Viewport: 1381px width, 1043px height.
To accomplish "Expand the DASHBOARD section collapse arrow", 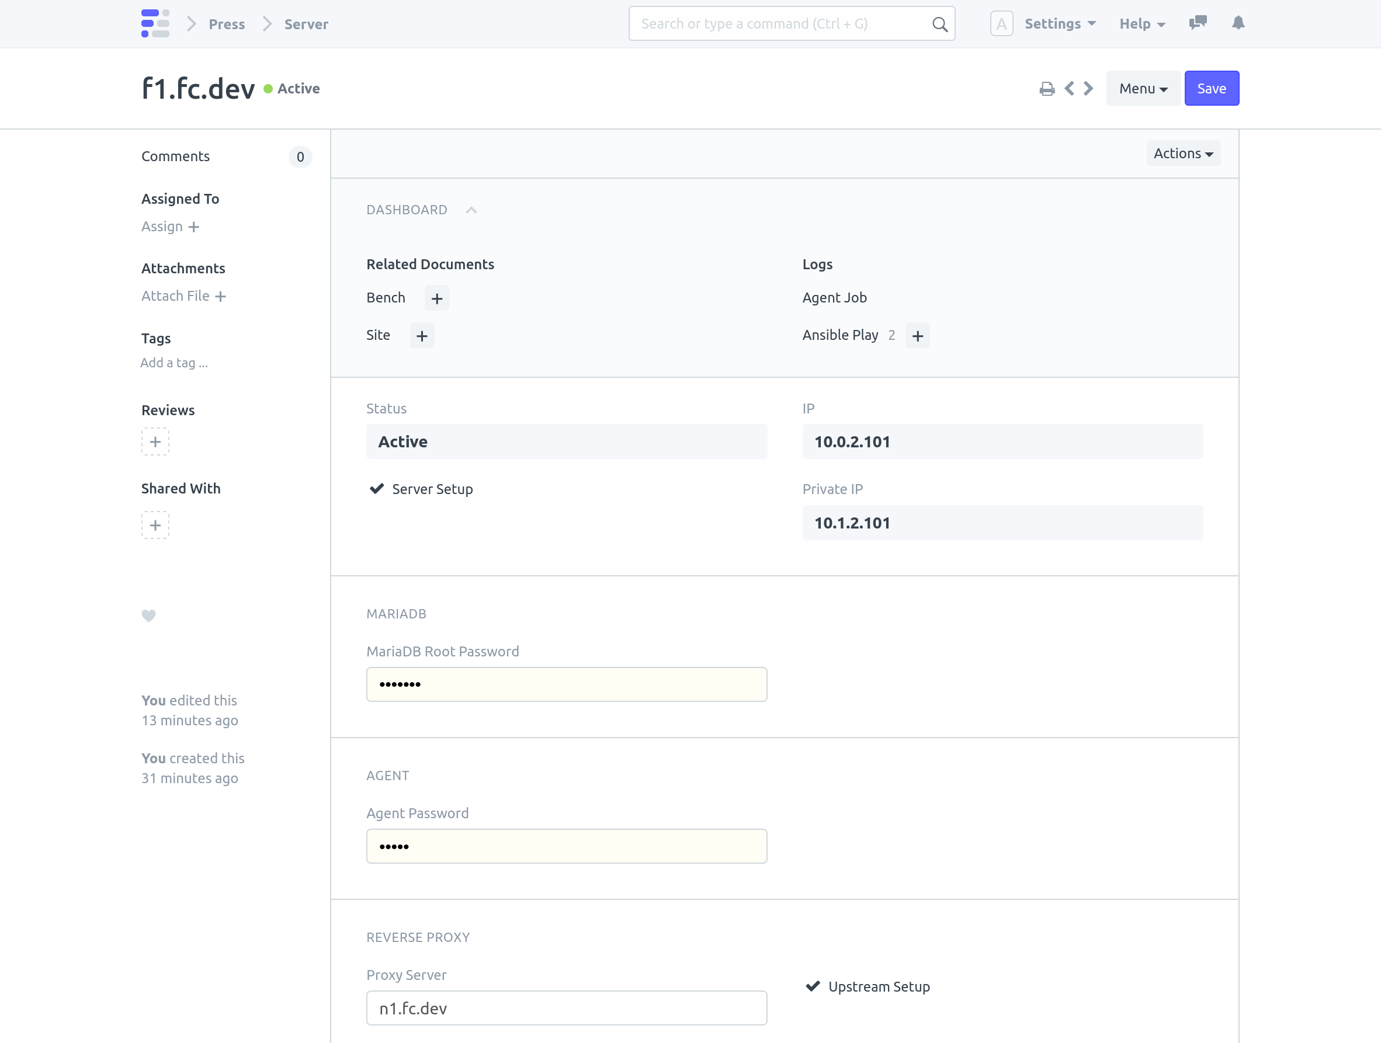I will pos(470,209).
